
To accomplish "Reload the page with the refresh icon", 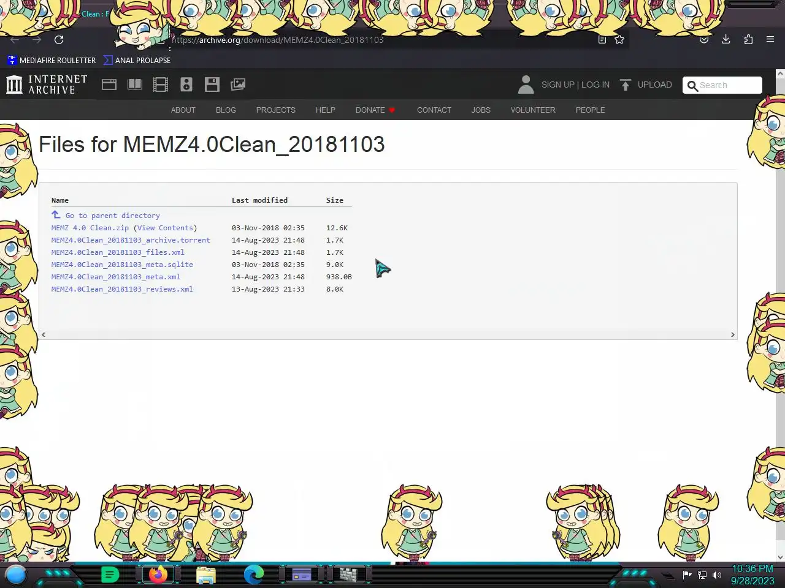I will coord(59,40).
